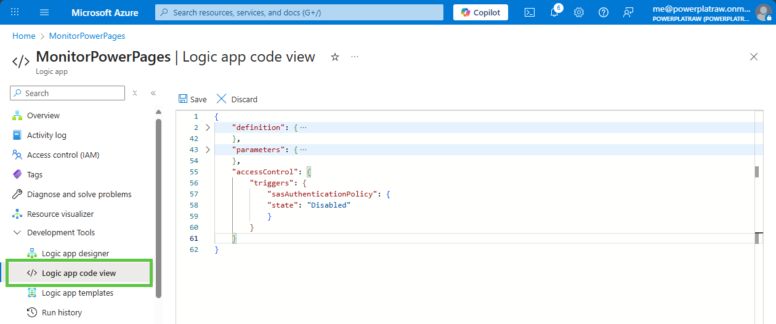Viewport: 776px width, 324px height.
Task: Save the code view changes
Action: 192,99
